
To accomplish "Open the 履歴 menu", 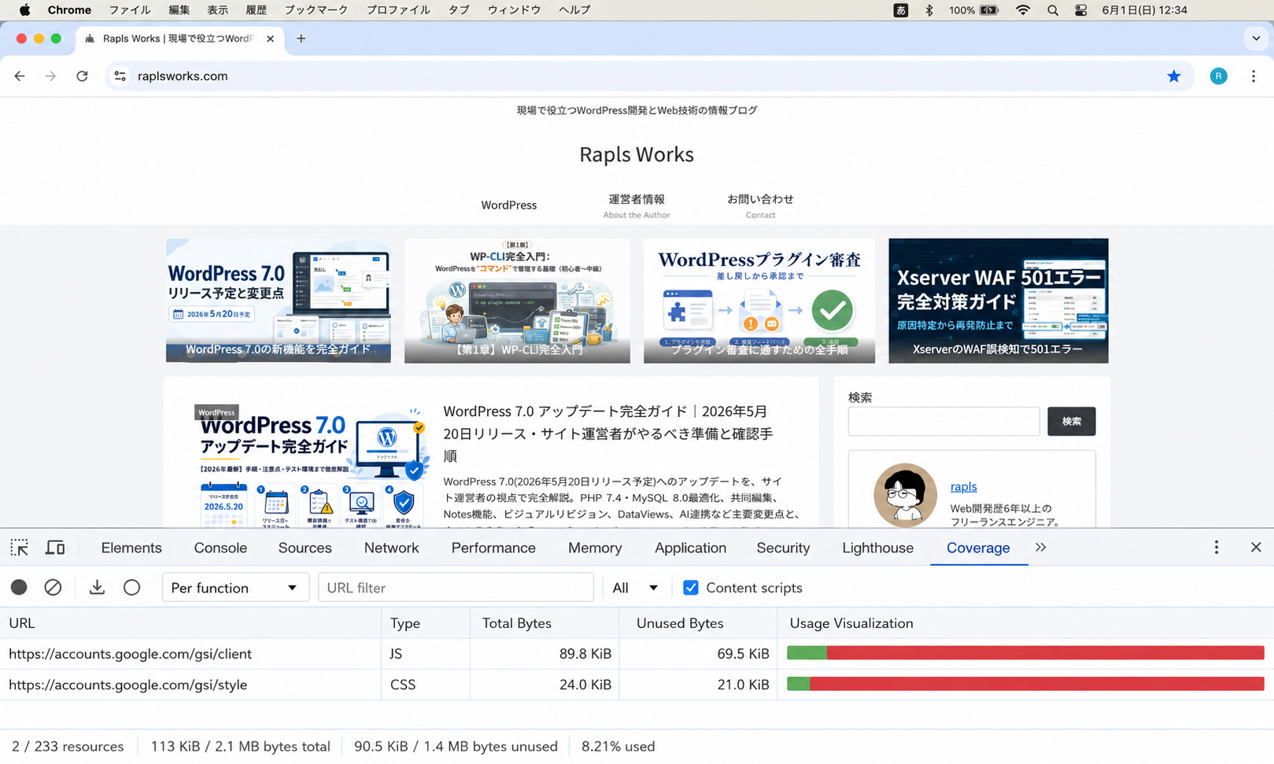I will tap(257, 10).
